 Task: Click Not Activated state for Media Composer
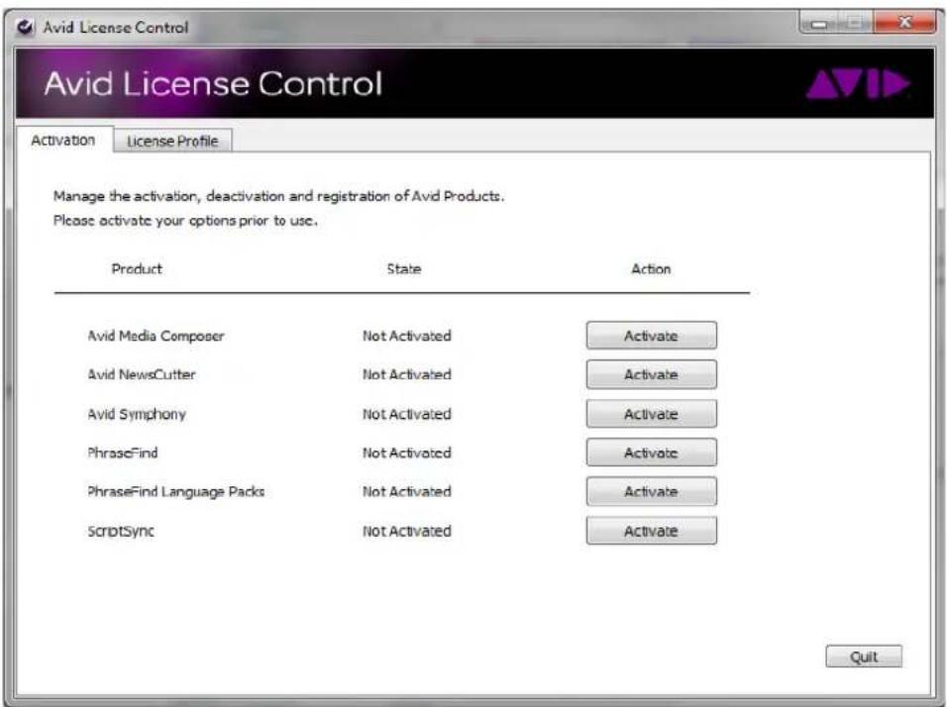pos(406,336)
